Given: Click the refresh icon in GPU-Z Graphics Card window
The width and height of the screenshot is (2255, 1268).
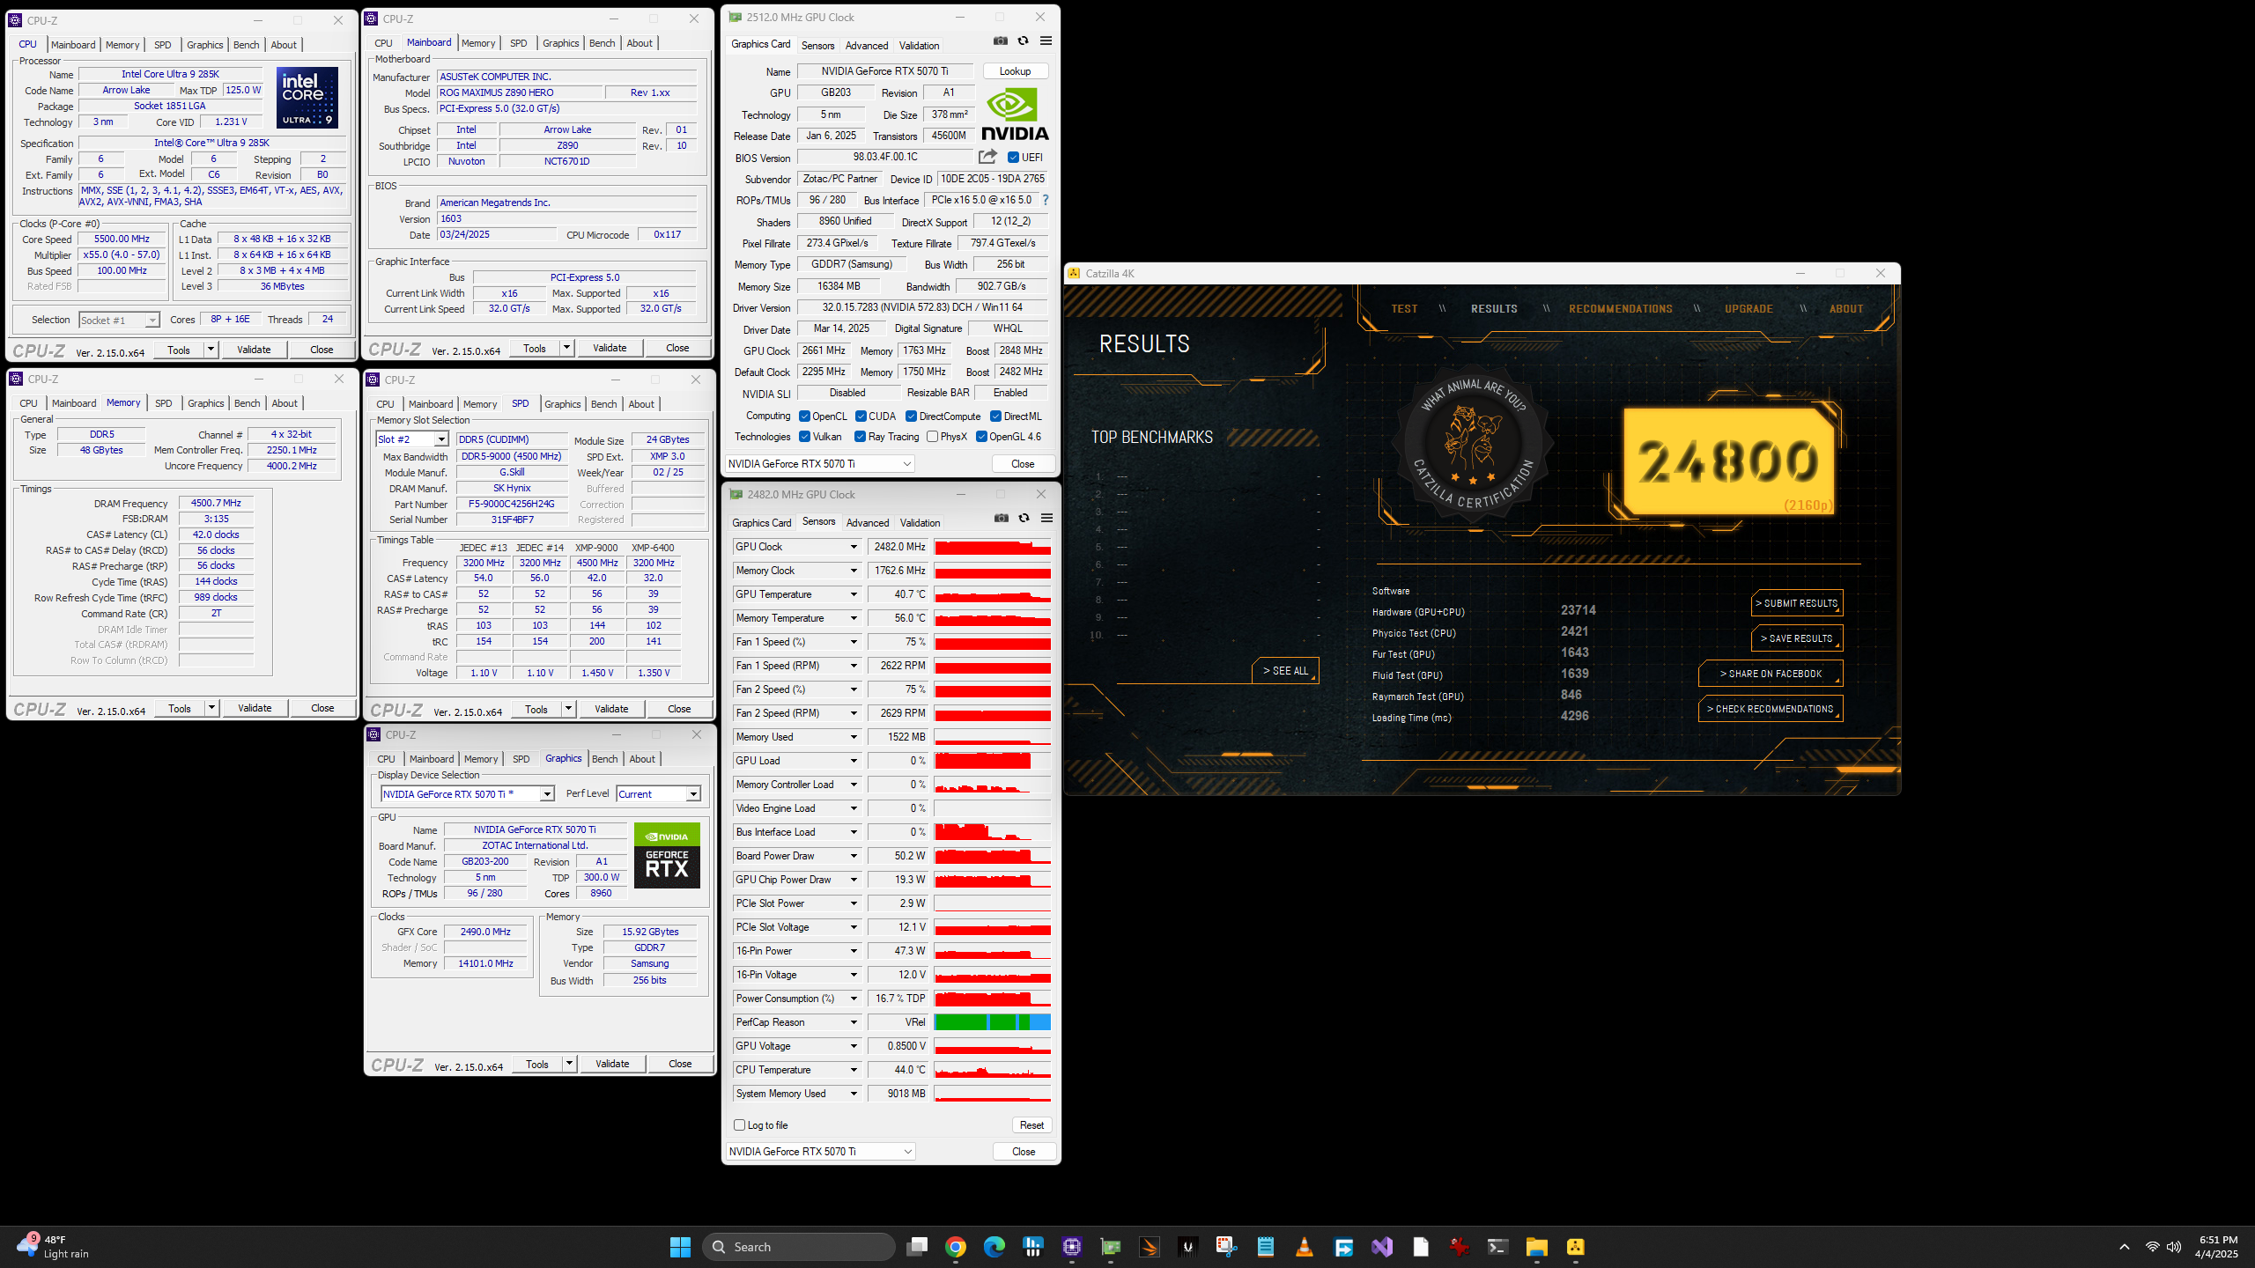Looking at the screenshot, I should (x=1023, y=41).
